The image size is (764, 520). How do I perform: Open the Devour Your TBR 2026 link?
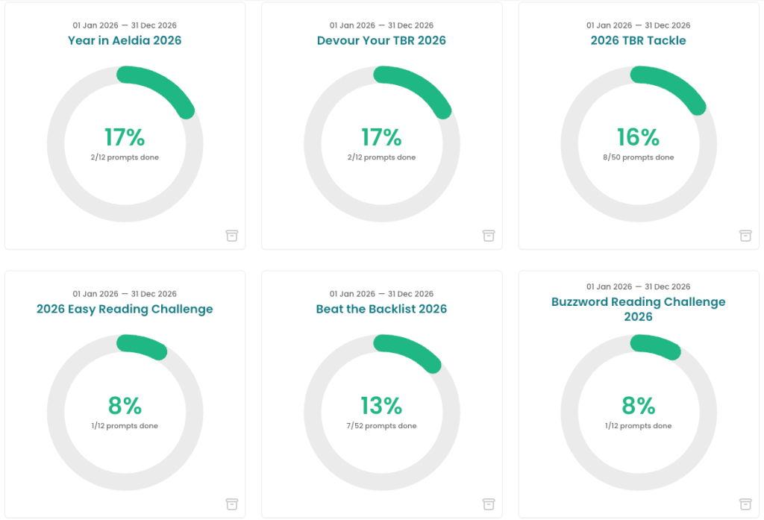(381, 40)
